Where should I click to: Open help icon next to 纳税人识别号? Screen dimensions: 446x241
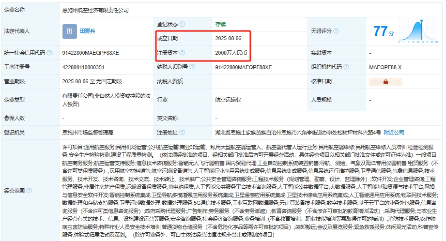(192, 67)
